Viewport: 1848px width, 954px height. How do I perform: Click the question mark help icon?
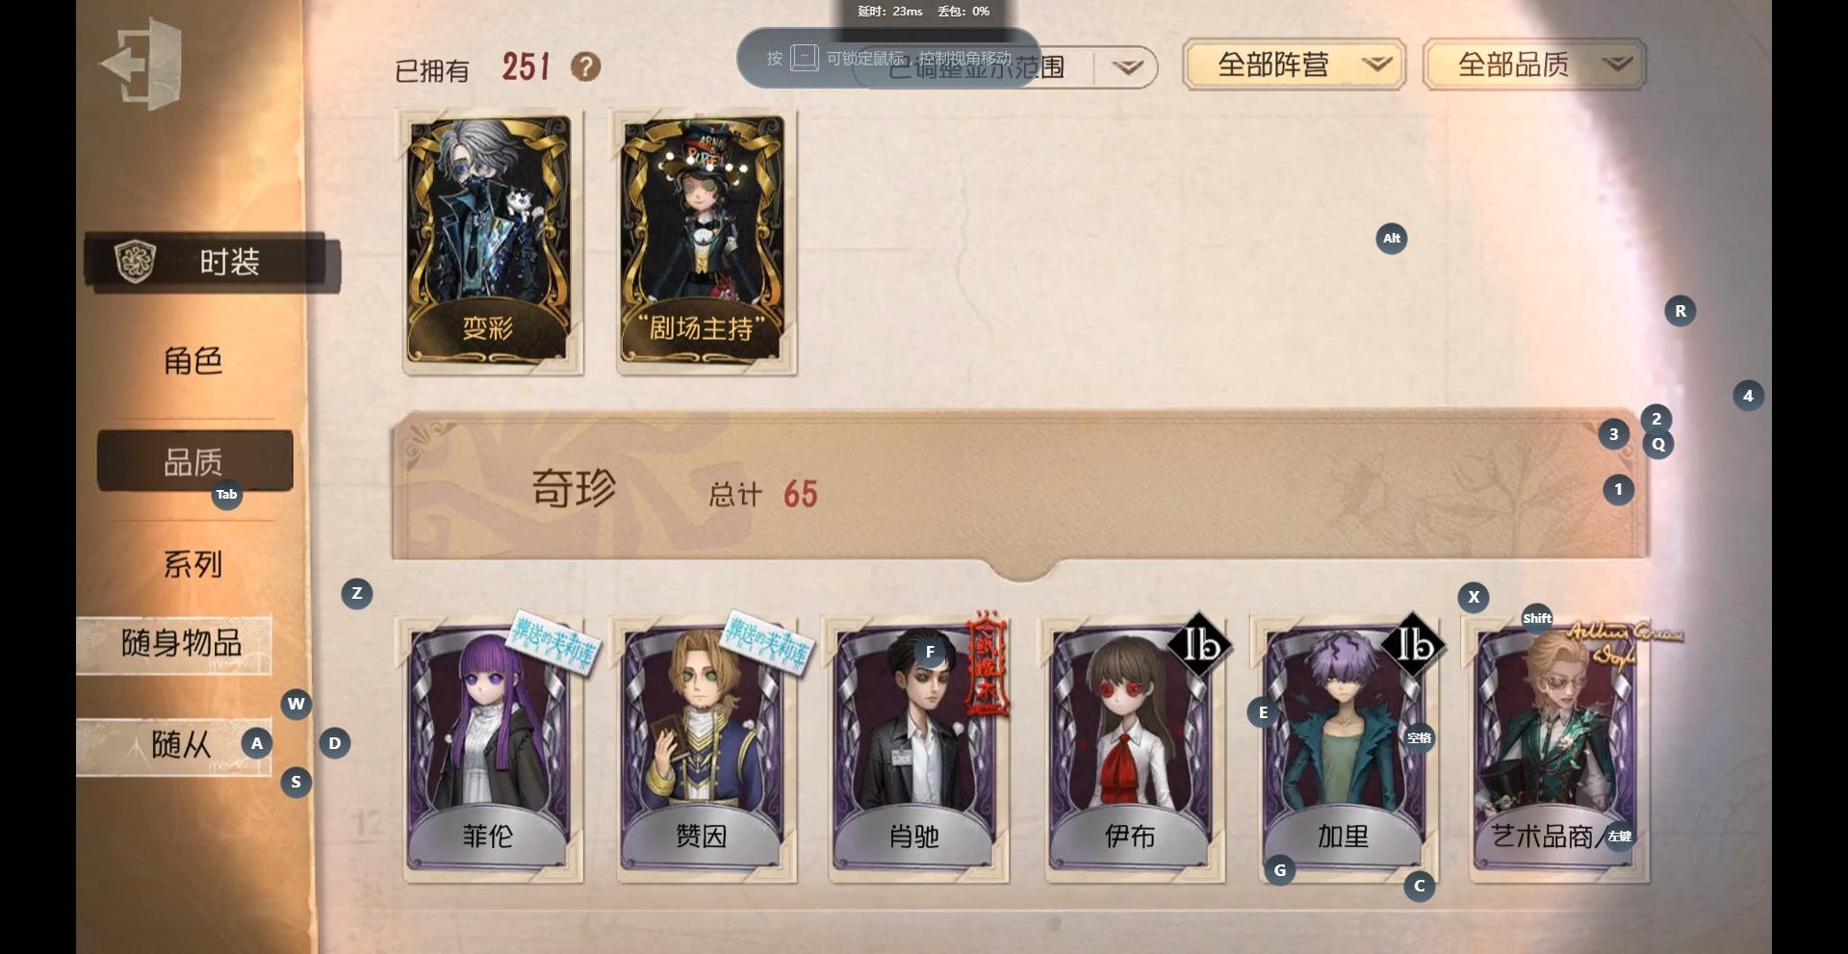point(585,66)
